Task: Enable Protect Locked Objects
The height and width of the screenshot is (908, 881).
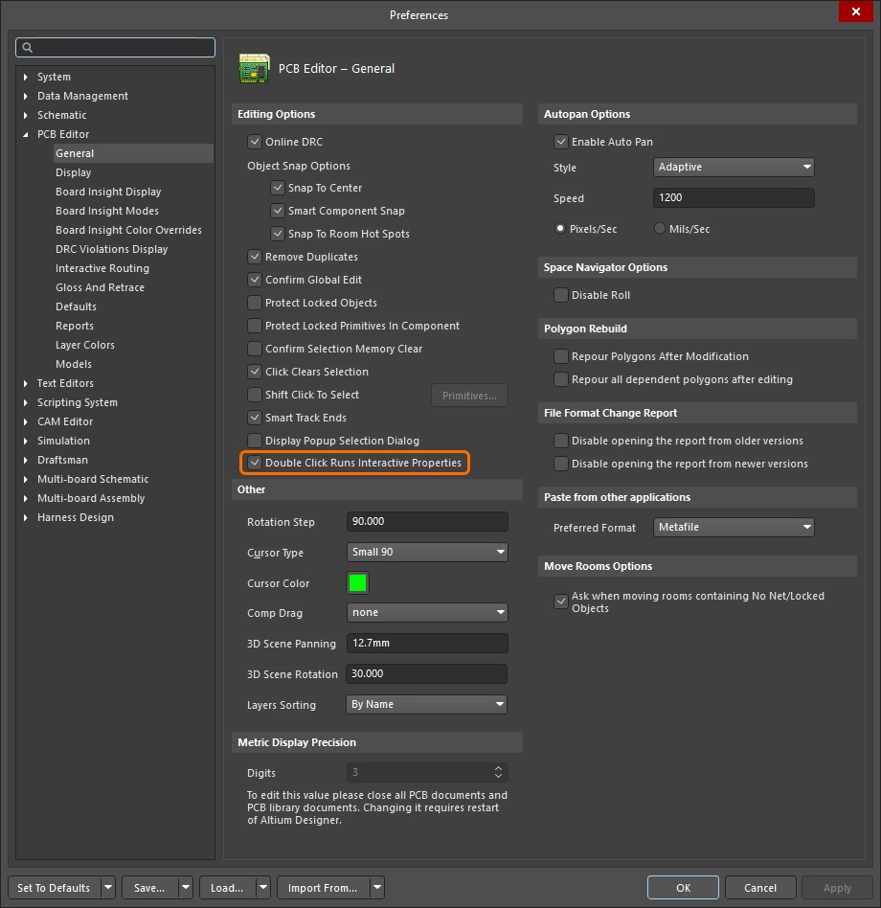Action: point(255,303)
